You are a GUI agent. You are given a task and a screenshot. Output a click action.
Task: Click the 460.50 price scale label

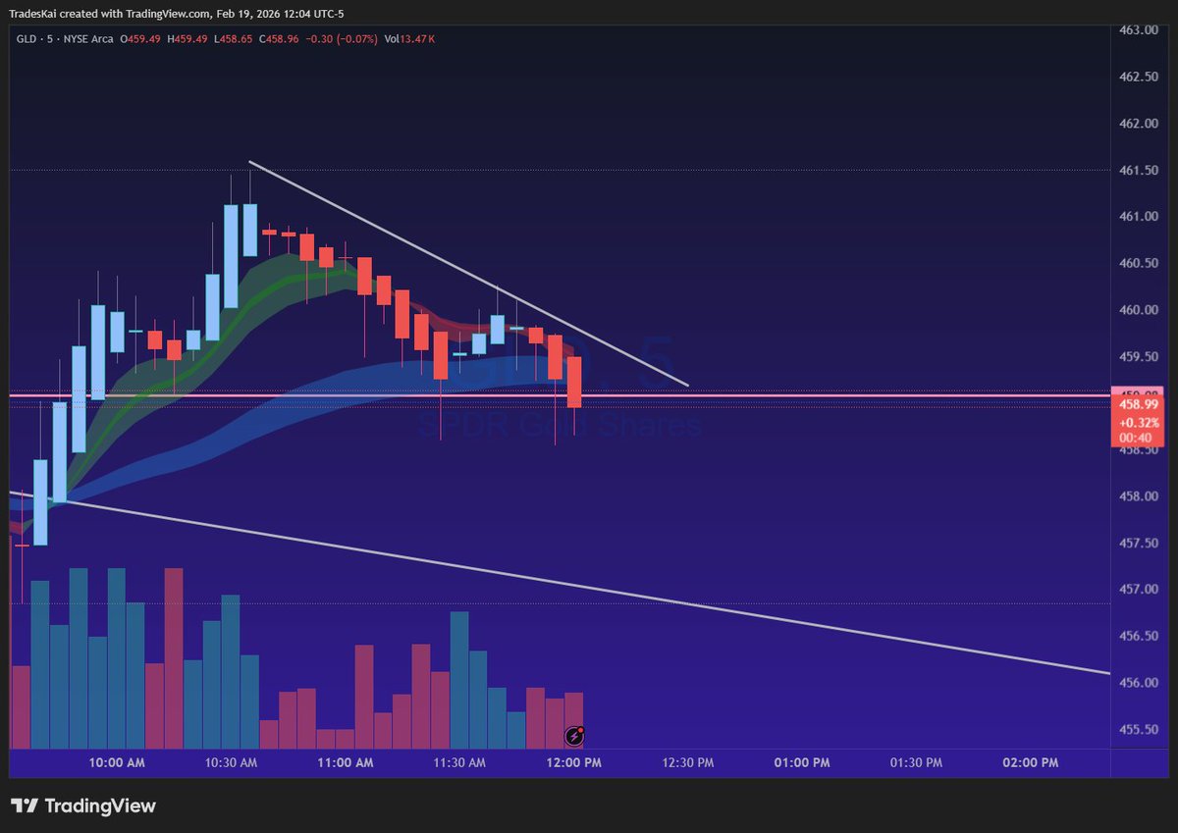pos(1140,263)
